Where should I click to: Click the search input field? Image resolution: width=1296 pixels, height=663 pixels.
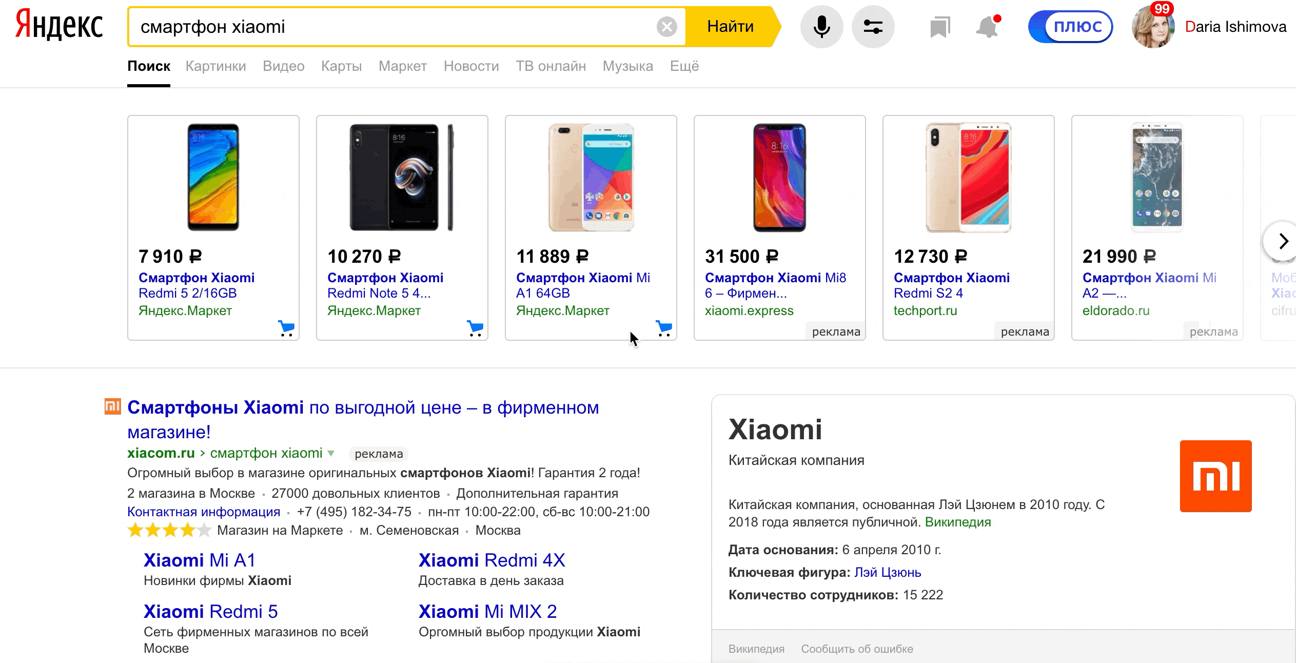click(x=390, y=27)
